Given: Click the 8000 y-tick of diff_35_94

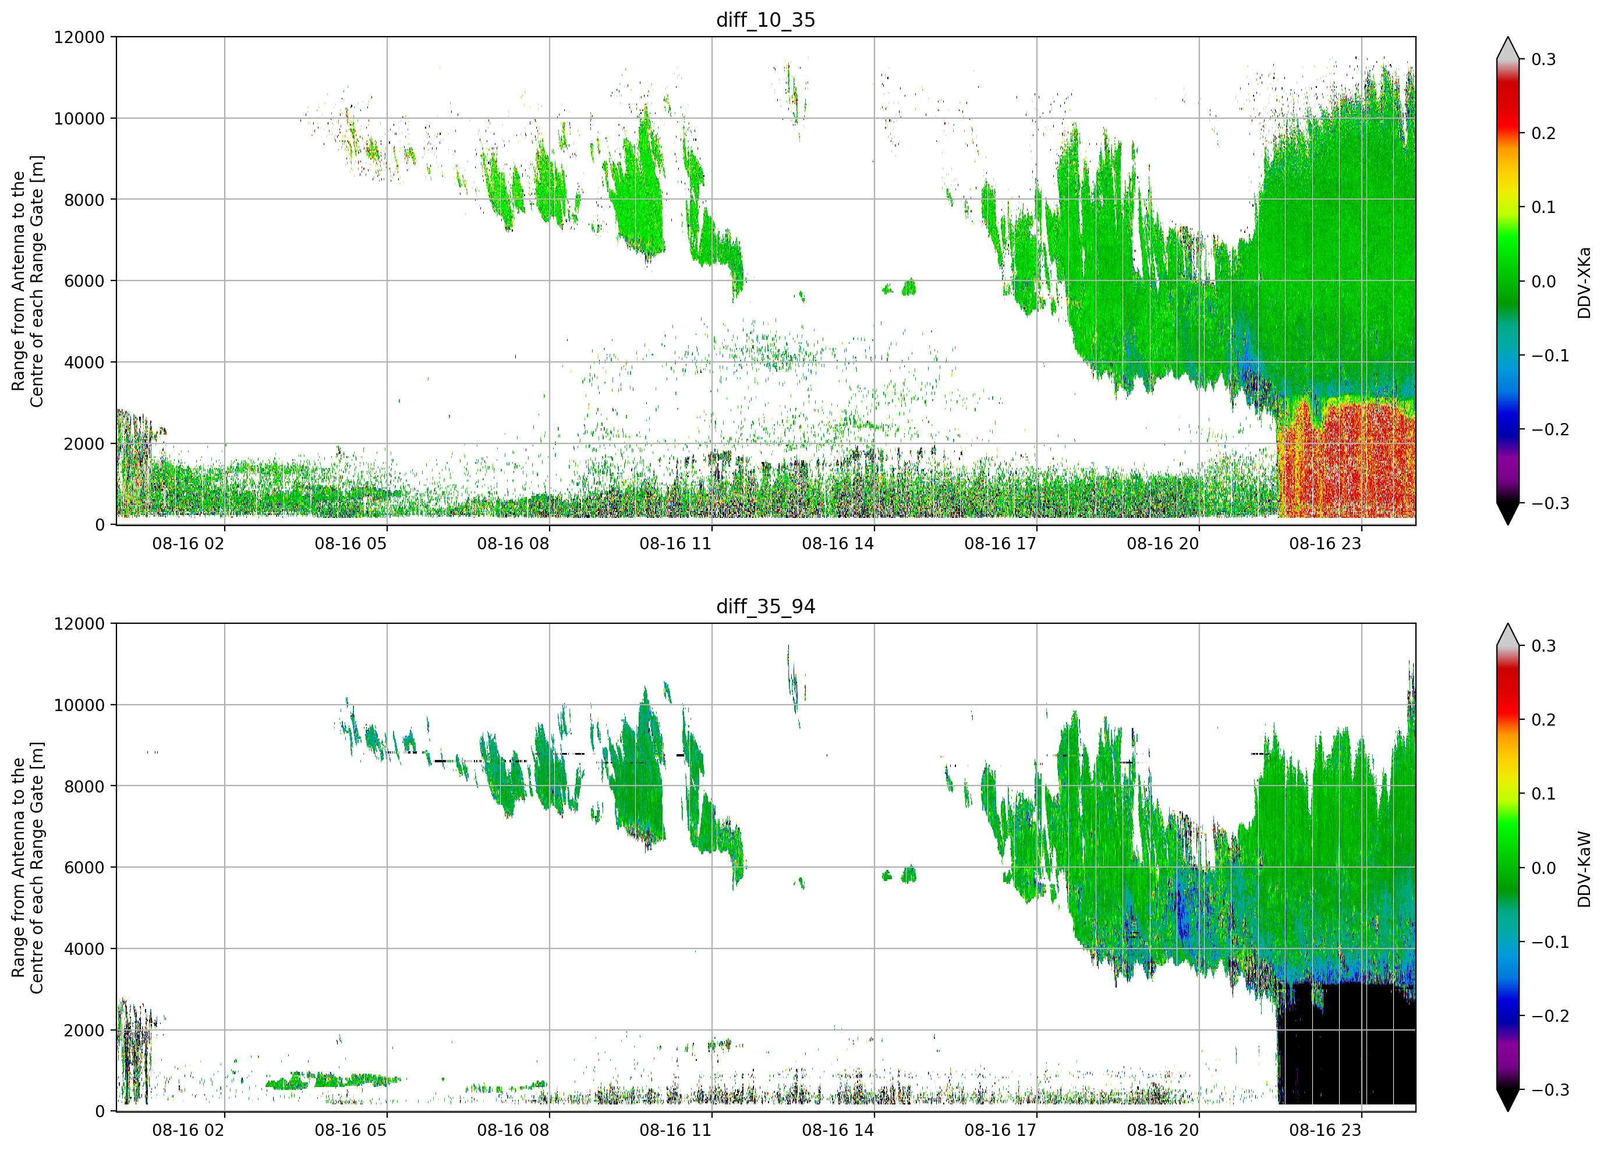Looking at the screenshot, I should [x=84, y=787].
